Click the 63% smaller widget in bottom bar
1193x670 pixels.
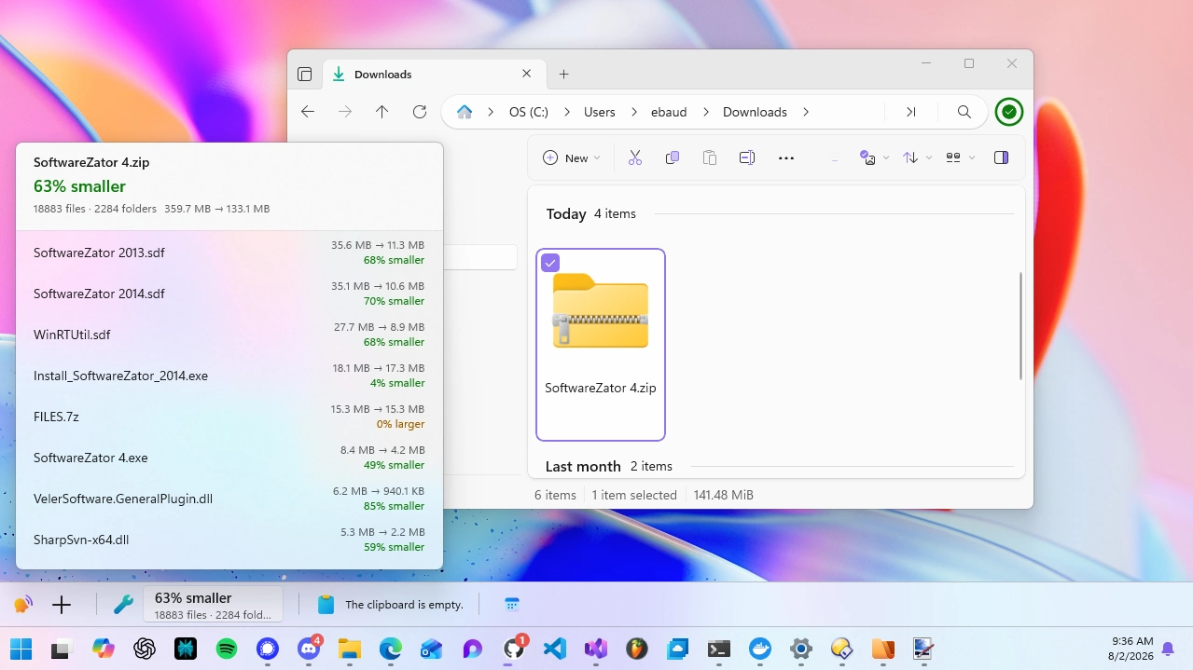click(x=213, y=605)
